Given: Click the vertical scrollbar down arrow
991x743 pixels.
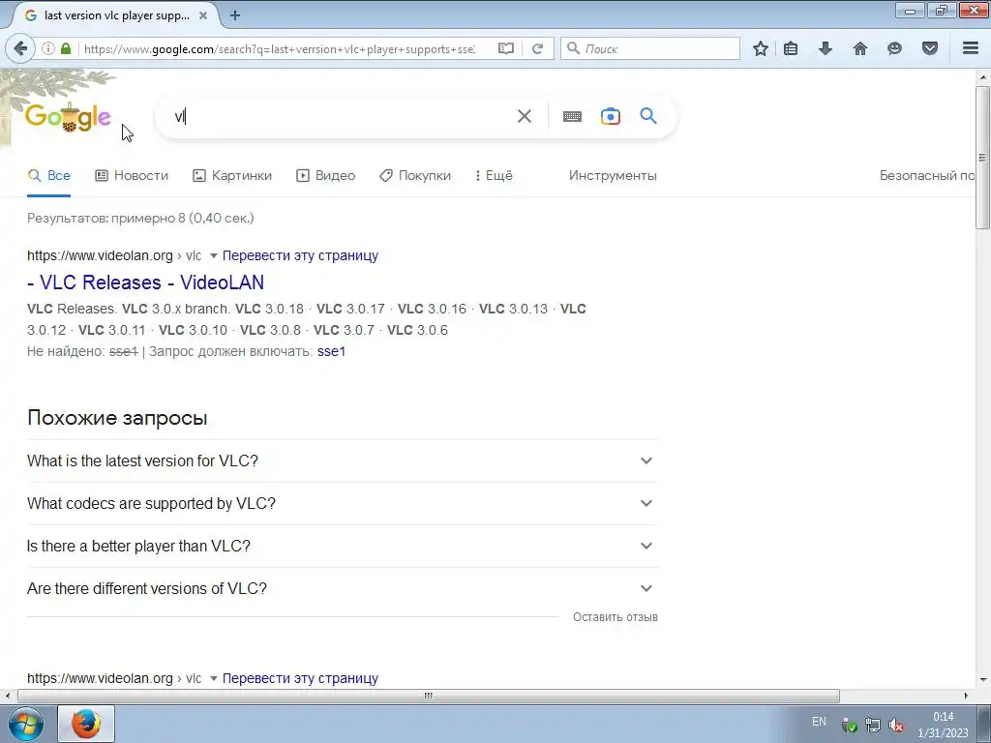Looking at the screenshot, I should click(982, 681).
